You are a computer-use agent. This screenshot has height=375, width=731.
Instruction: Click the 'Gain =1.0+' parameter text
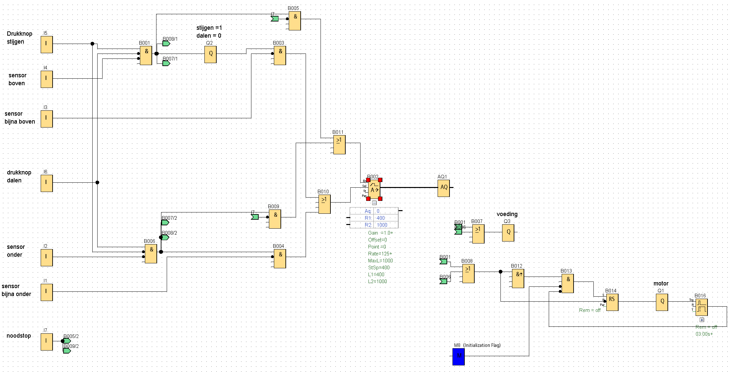380,233
